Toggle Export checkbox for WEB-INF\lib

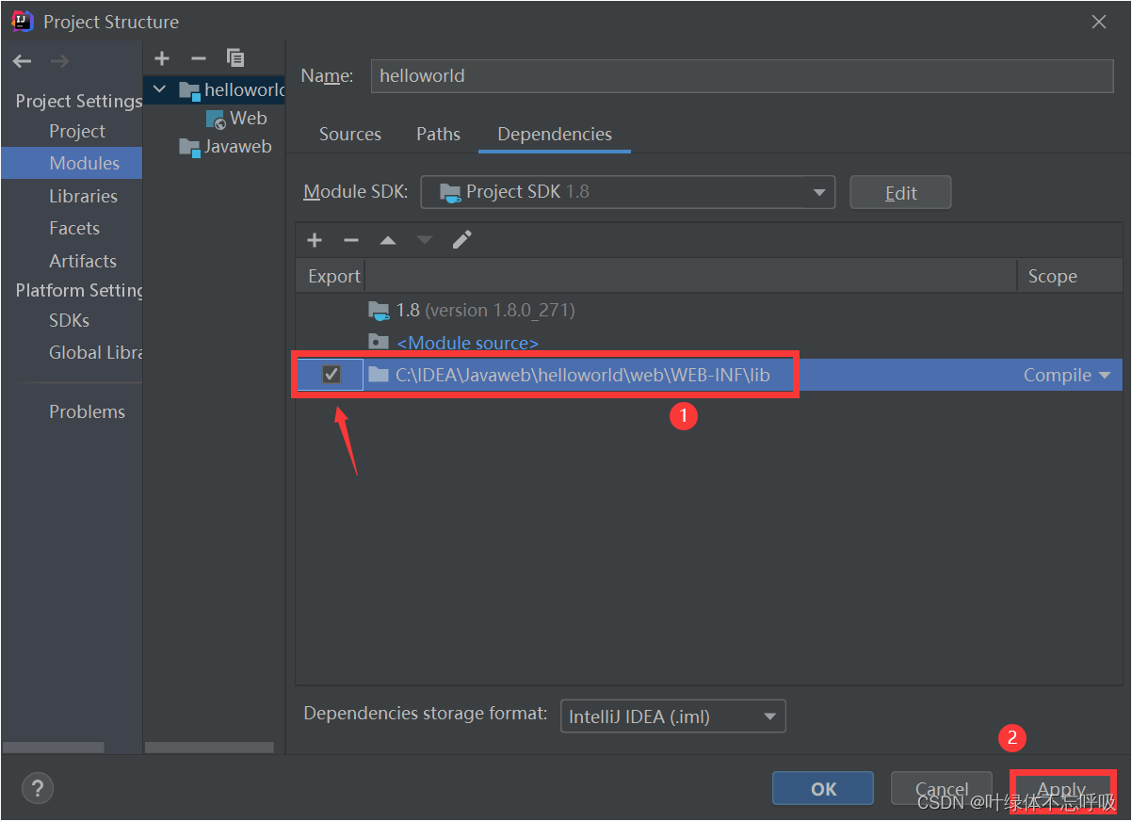click(332, 375)
